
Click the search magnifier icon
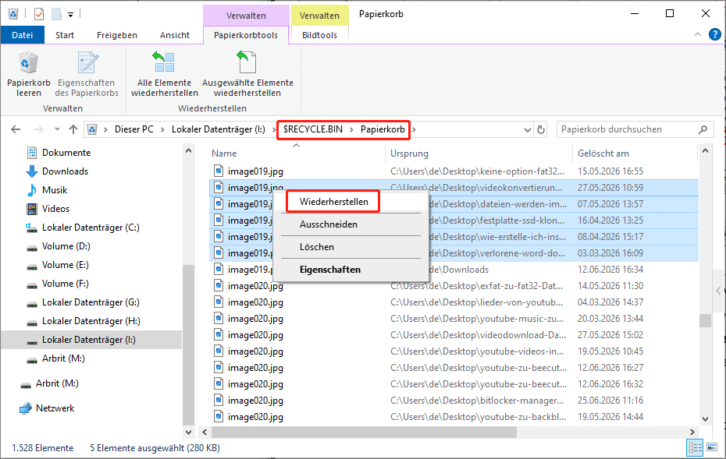[x=703, y=130]
